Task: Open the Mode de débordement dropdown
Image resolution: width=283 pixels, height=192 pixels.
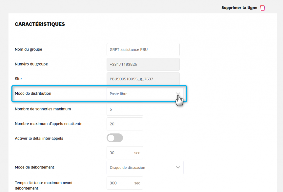Action: pos(145,167)
